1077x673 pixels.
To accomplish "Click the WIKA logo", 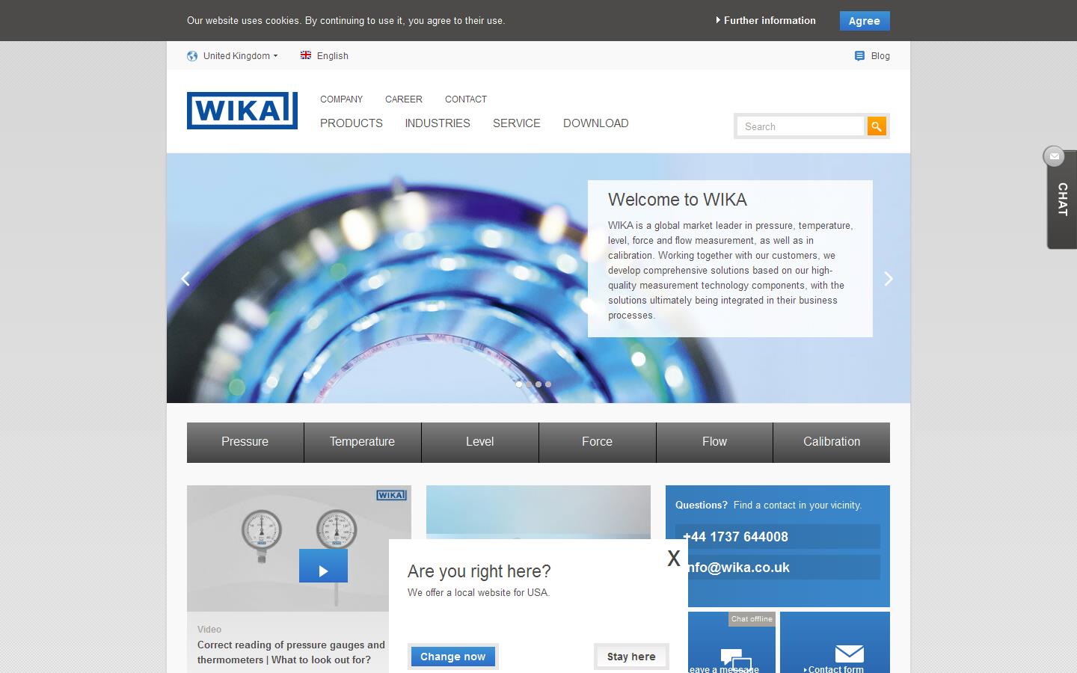I will [242, 111].
